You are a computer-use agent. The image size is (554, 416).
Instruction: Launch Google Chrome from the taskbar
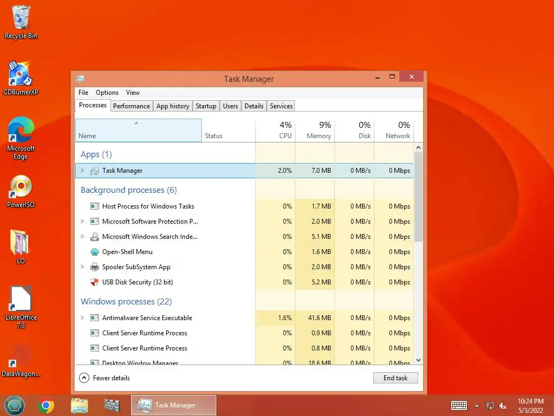pos(46,406)
